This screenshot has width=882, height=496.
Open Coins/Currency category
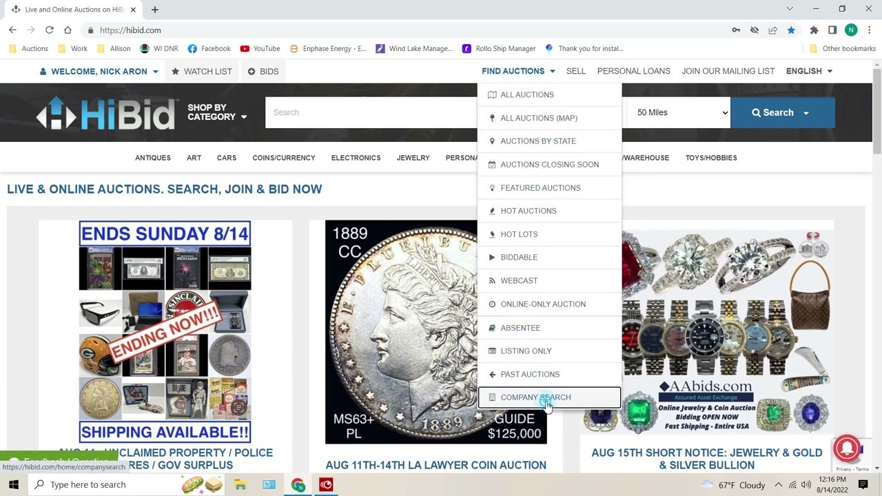tap(283, 158)
